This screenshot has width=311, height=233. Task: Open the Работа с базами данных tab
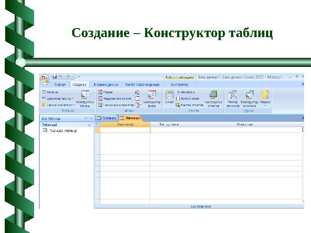[142, 85]
